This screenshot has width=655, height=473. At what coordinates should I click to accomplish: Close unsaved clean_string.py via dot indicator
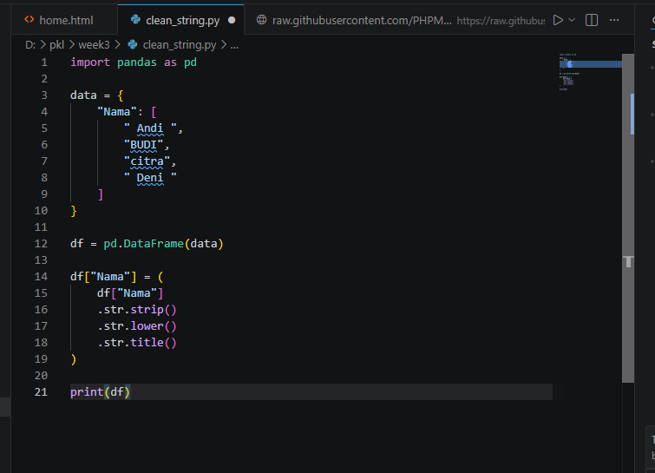coord(232,20)
